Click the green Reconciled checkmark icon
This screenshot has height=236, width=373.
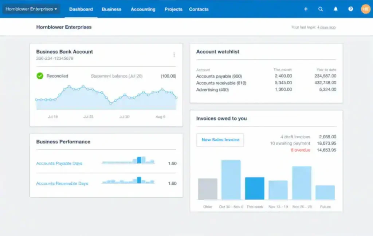40,76
